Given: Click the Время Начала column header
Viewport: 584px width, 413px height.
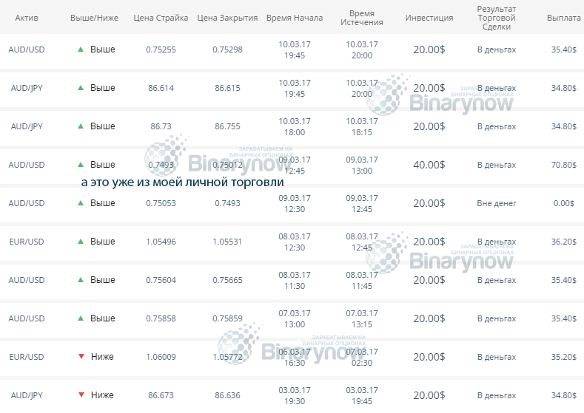Looking at the screenshot, I should (x=295, y=18).
